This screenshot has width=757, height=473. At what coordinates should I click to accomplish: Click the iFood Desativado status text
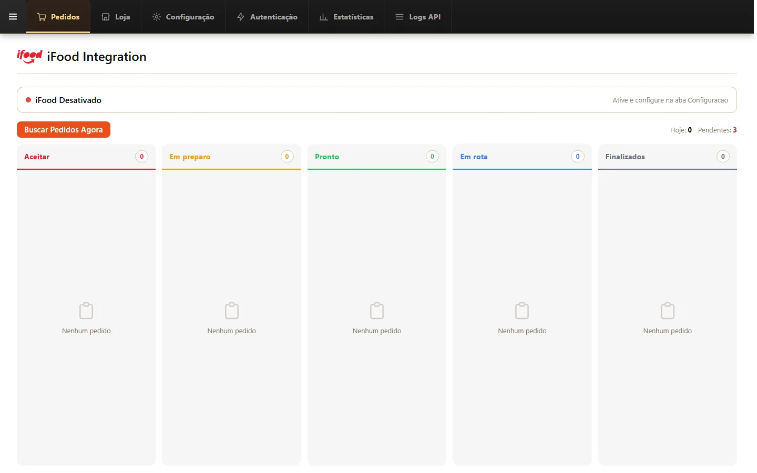click(68, 100)
